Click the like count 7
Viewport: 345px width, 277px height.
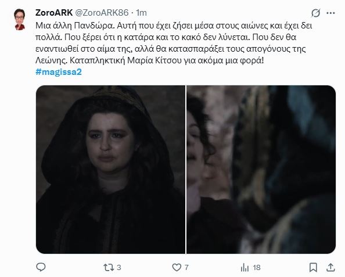pos(186,268)
